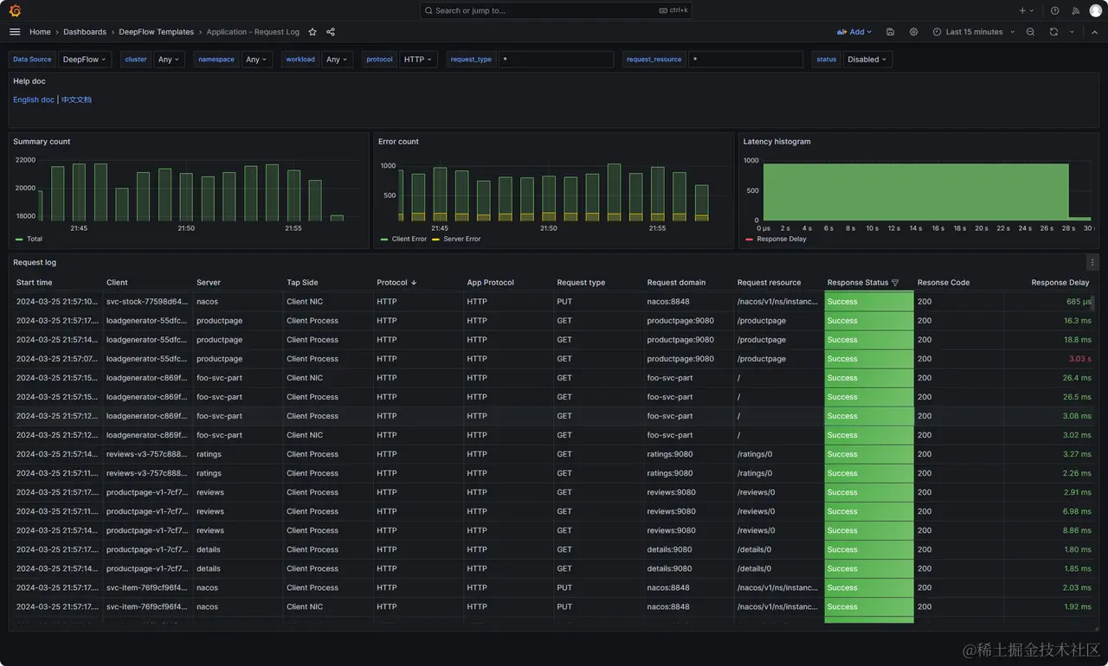The width and height of the screenshot is (1108, 666).
Task: Click Application - Request Log breadcrumb
Action: coord(253,32)
